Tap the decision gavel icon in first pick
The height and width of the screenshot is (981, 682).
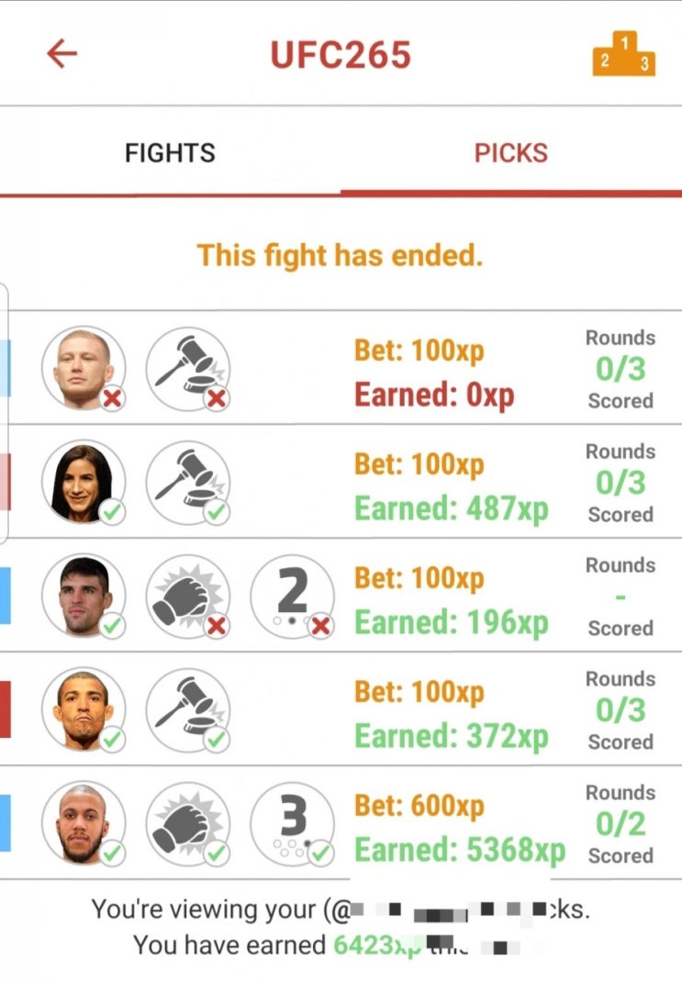[188, 369]
